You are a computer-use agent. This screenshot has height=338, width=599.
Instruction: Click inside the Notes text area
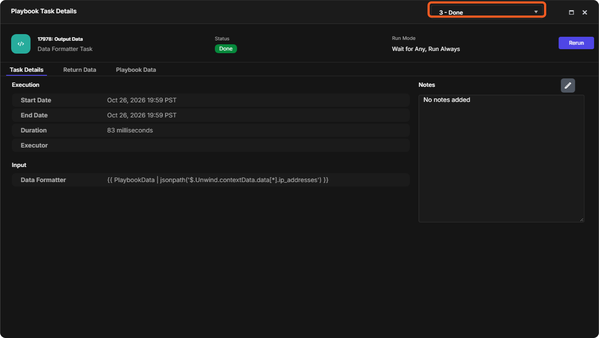(502, 159)
